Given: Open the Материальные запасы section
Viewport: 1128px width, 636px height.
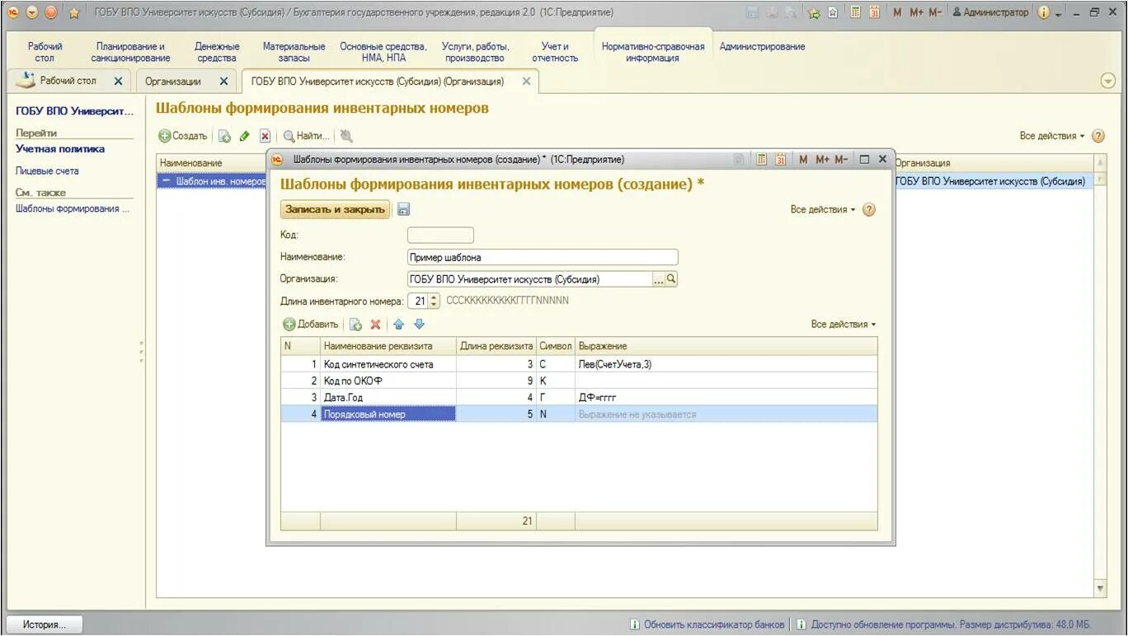Looking at the screenshot, I should (294, 53).
